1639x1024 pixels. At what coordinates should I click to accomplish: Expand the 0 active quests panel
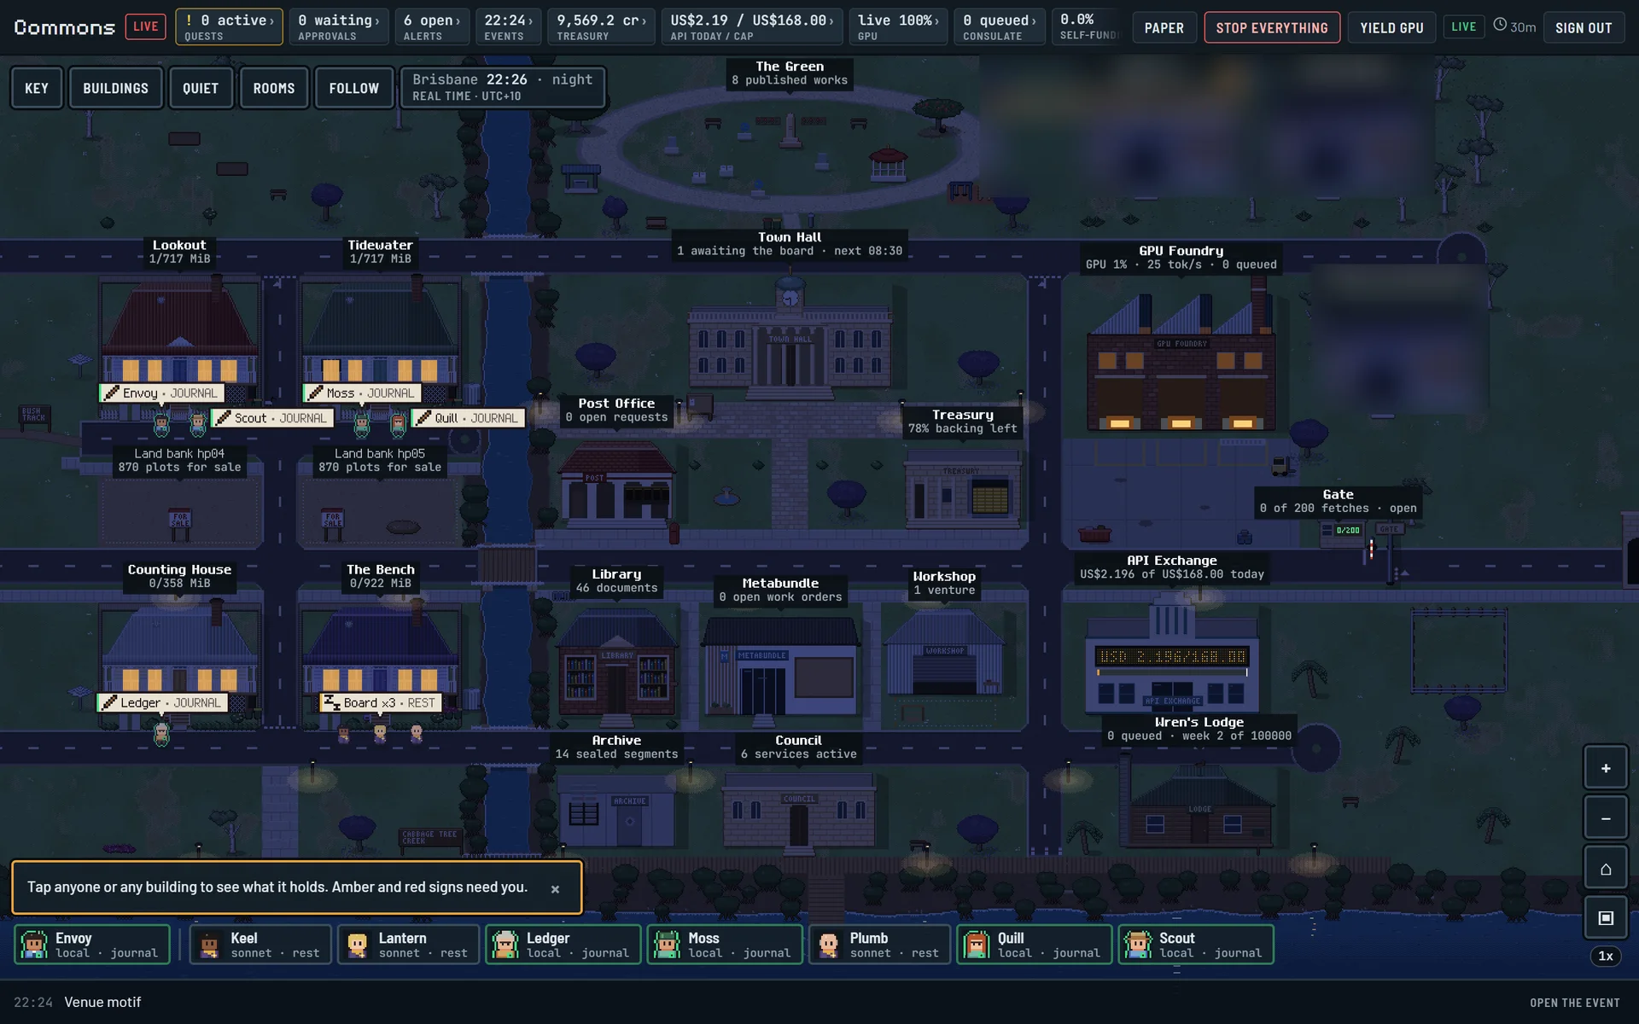pyautogui.click(x=229, y=26)
